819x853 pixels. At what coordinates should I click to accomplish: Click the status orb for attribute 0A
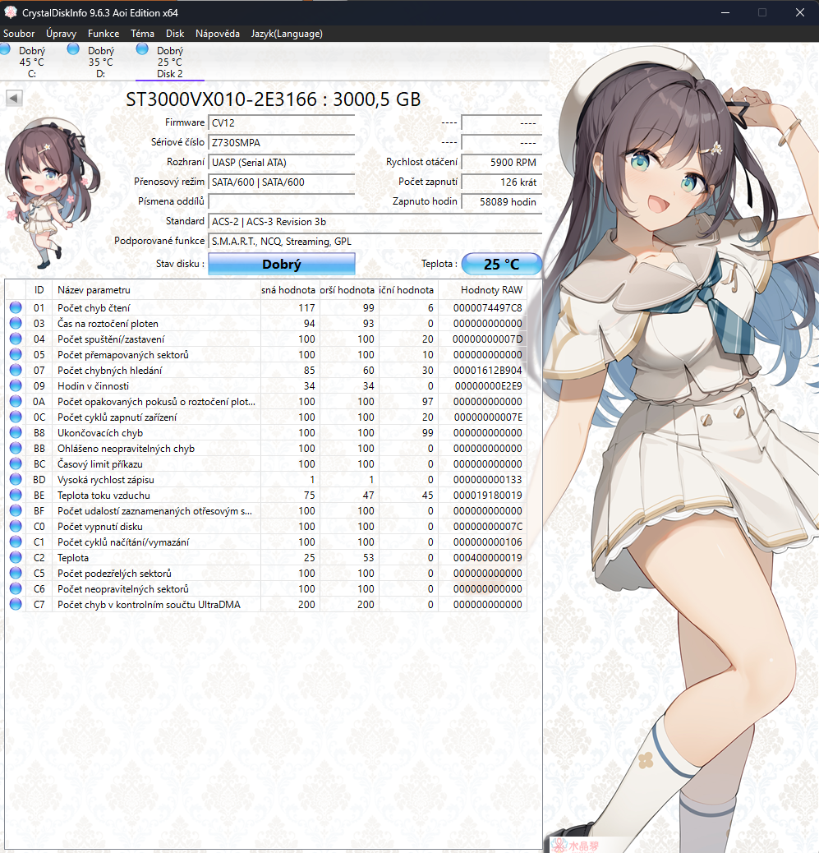[x=16, y=402]
